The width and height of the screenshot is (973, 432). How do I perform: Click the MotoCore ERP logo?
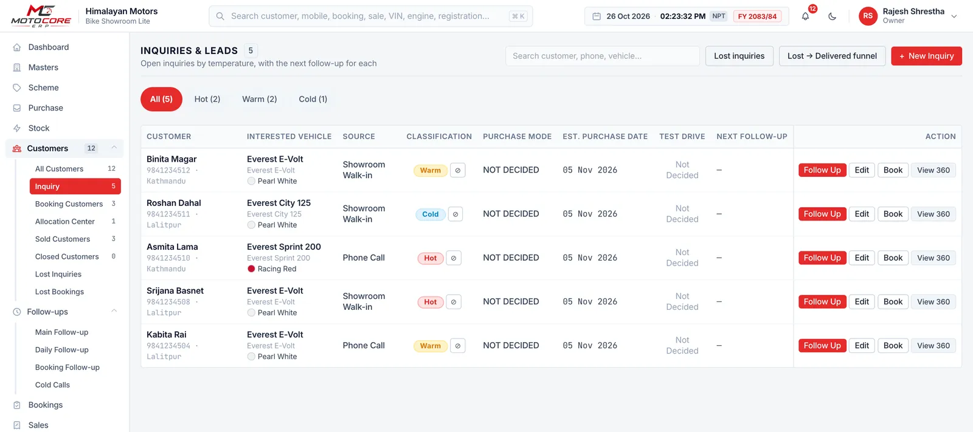pyautogui.click(x=41, y=16)
